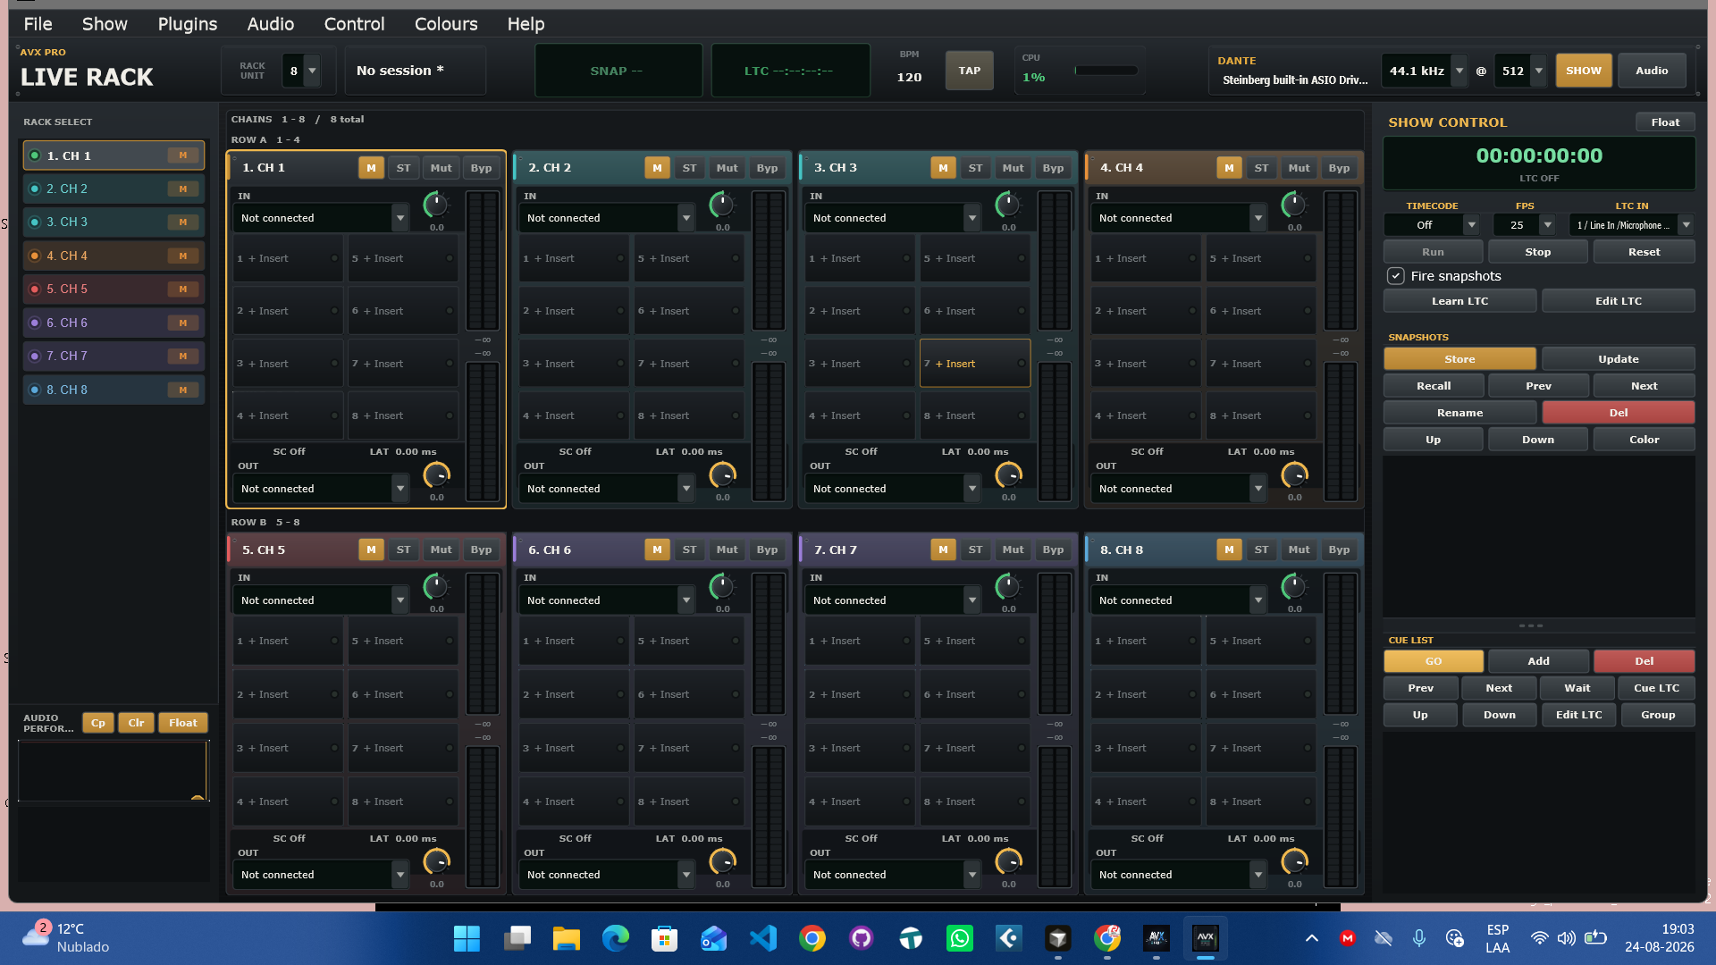
Task: Click Learn LTC button
Action: point(1459,301)
